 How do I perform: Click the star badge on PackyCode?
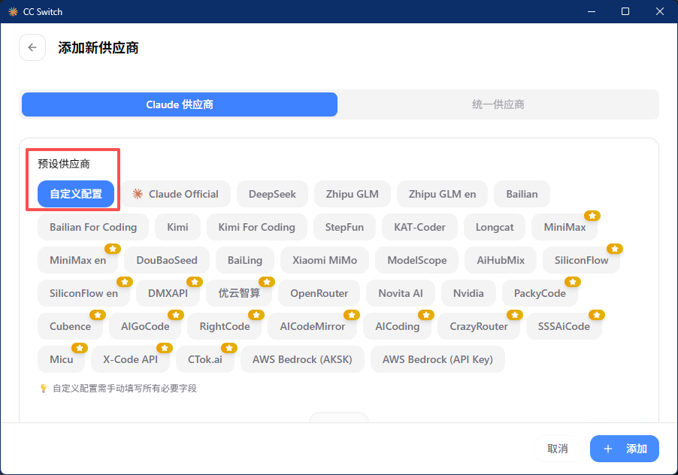[x=573, y=282]
